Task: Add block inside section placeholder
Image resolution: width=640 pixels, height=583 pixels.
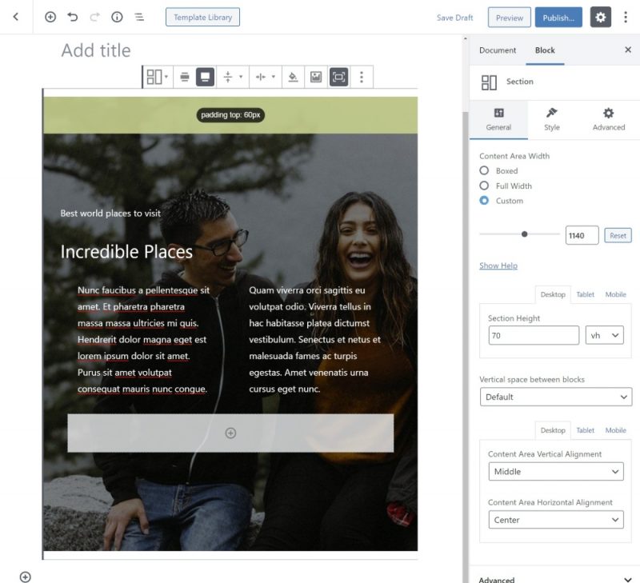Action: [x=230, y=433]
